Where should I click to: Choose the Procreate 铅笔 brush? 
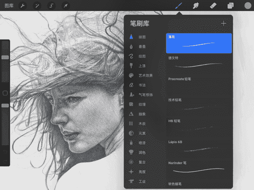199,85
